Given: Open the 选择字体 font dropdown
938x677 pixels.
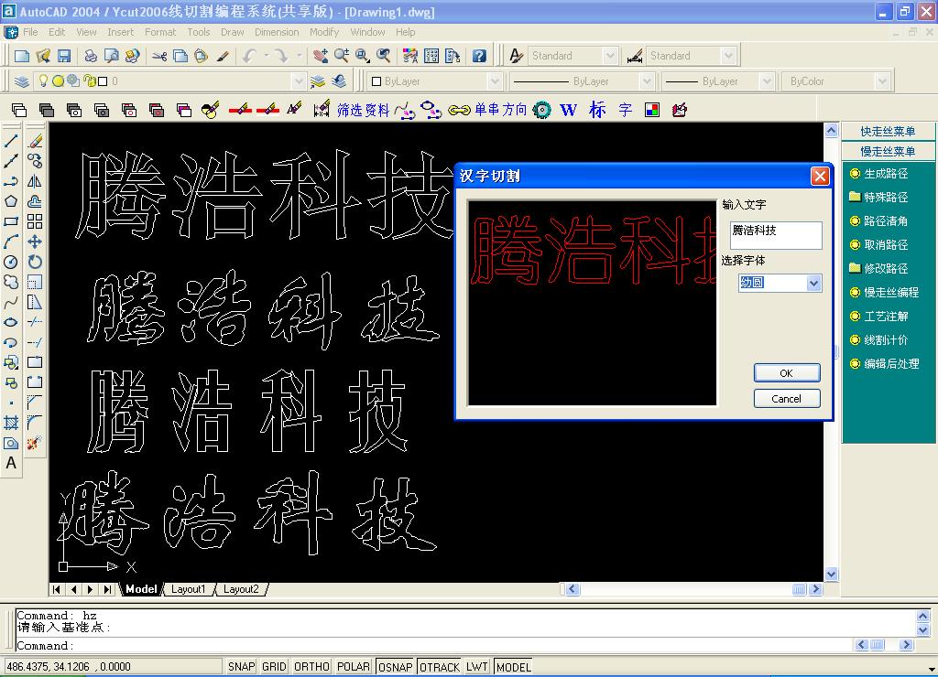Looking at the screenshot, I should click(x=813, y=284).
